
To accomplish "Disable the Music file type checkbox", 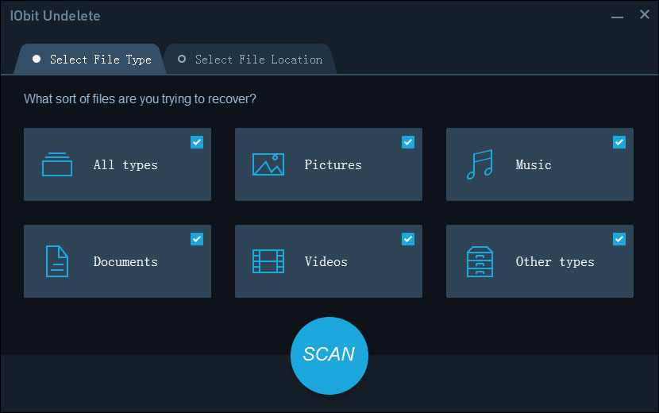I will point(619,142).
